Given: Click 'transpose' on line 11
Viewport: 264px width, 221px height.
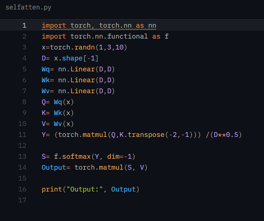Looking at the screenshot, I should coord(146,135).
